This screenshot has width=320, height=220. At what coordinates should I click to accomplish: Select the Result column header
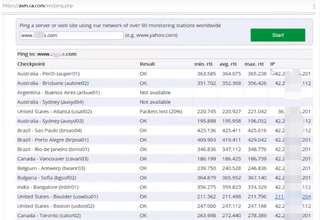tap(147, 64)
